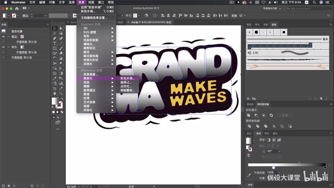Click 应用"彩色半调" menu entry

click(x=96, y=7)
